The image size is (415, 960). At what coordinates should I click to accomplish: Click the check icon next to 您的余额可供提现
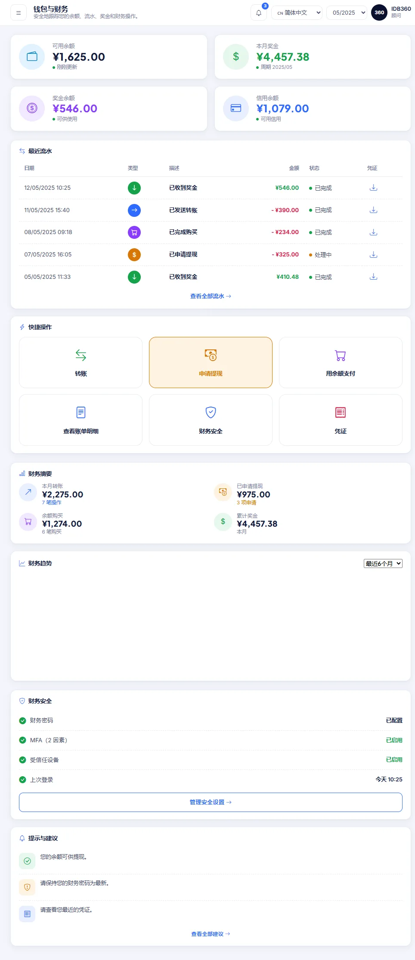click(x=27, y=861)
